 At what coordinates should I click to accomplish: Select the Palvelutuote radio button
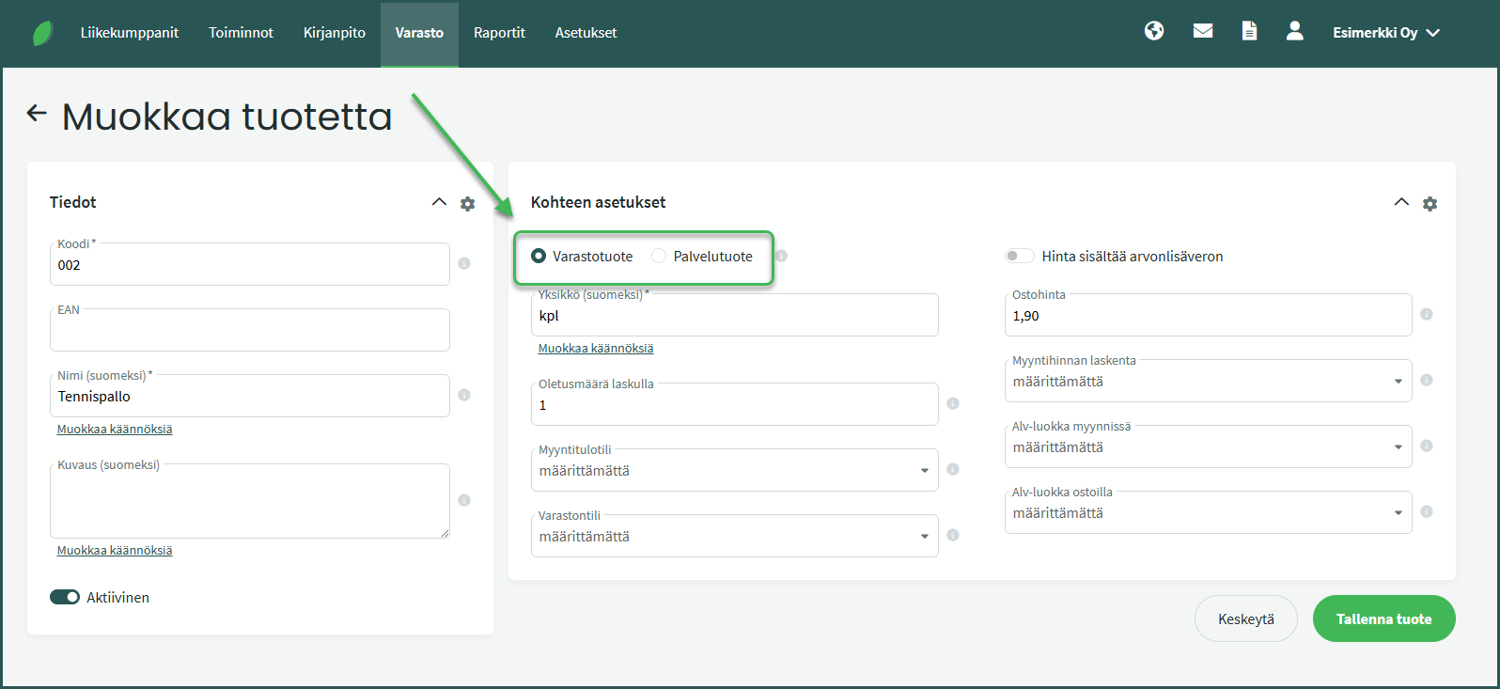(659, 257)
